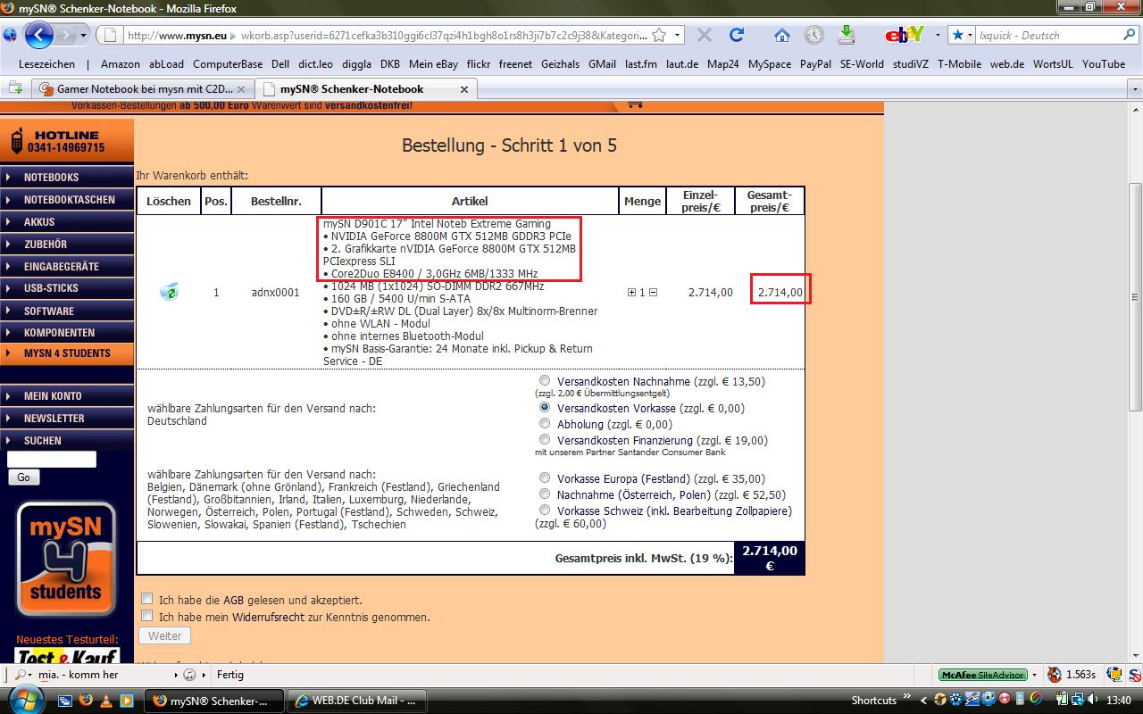Open Amazon bookmark
The height and width of the screenshot is (714, 1143).
pyautogui.click(x=120, y=64)
